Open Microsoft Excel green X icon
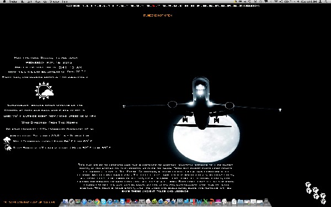This screenshot has width=331, height=207. click(205, 201)
